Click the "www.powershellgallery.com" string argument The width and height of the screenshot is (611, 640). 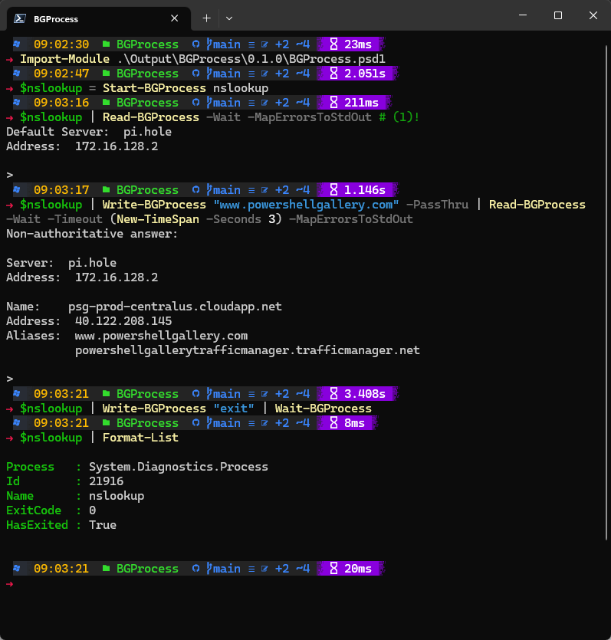pos(306,205)
